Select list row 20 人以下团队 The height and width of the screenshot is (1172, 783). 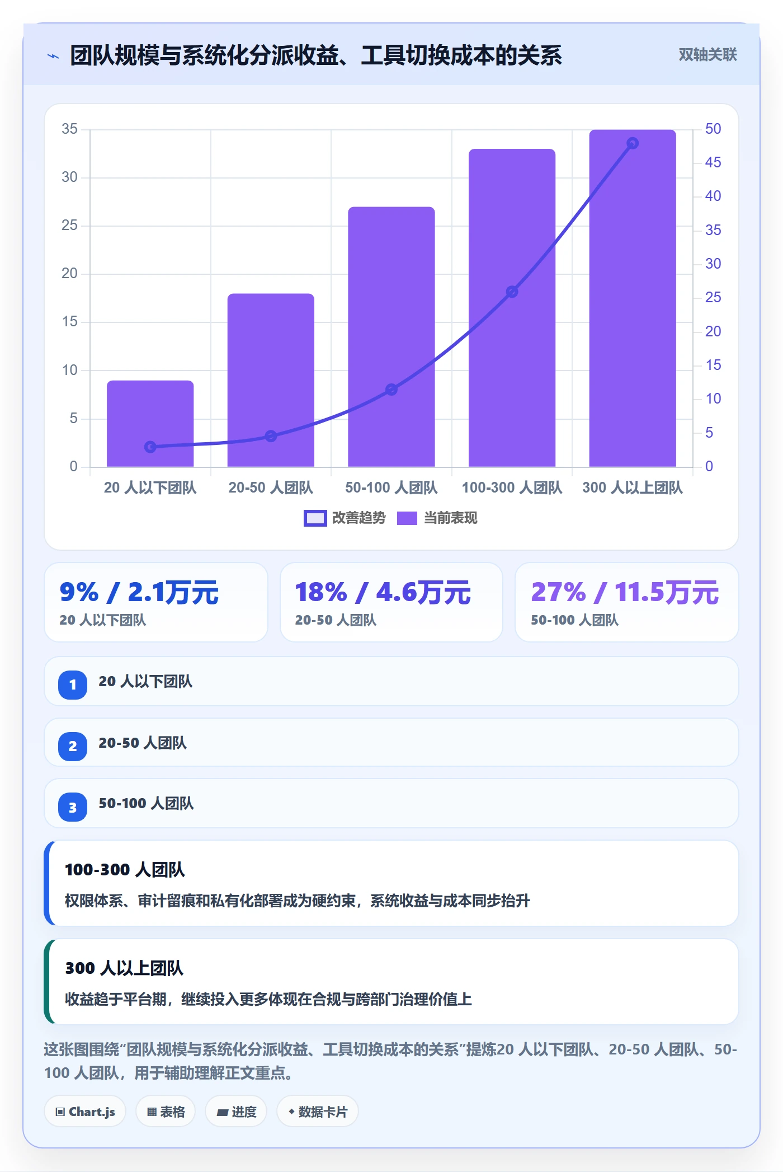coord(391,682)
